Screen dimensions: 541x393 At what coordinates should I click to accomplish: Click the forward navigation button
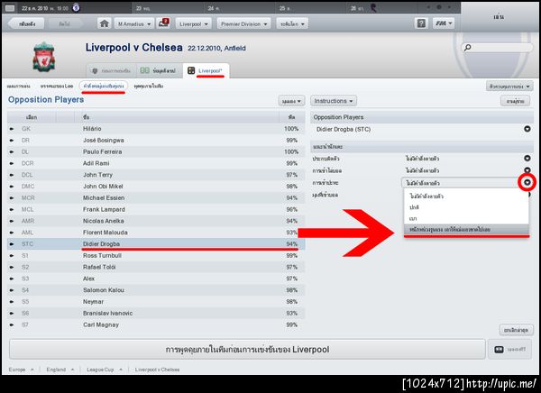point(65,23)
